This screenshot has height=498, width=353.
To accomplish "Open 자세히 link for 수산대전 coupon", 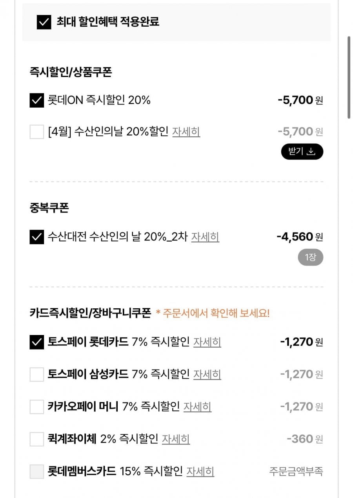I will 205,237.
